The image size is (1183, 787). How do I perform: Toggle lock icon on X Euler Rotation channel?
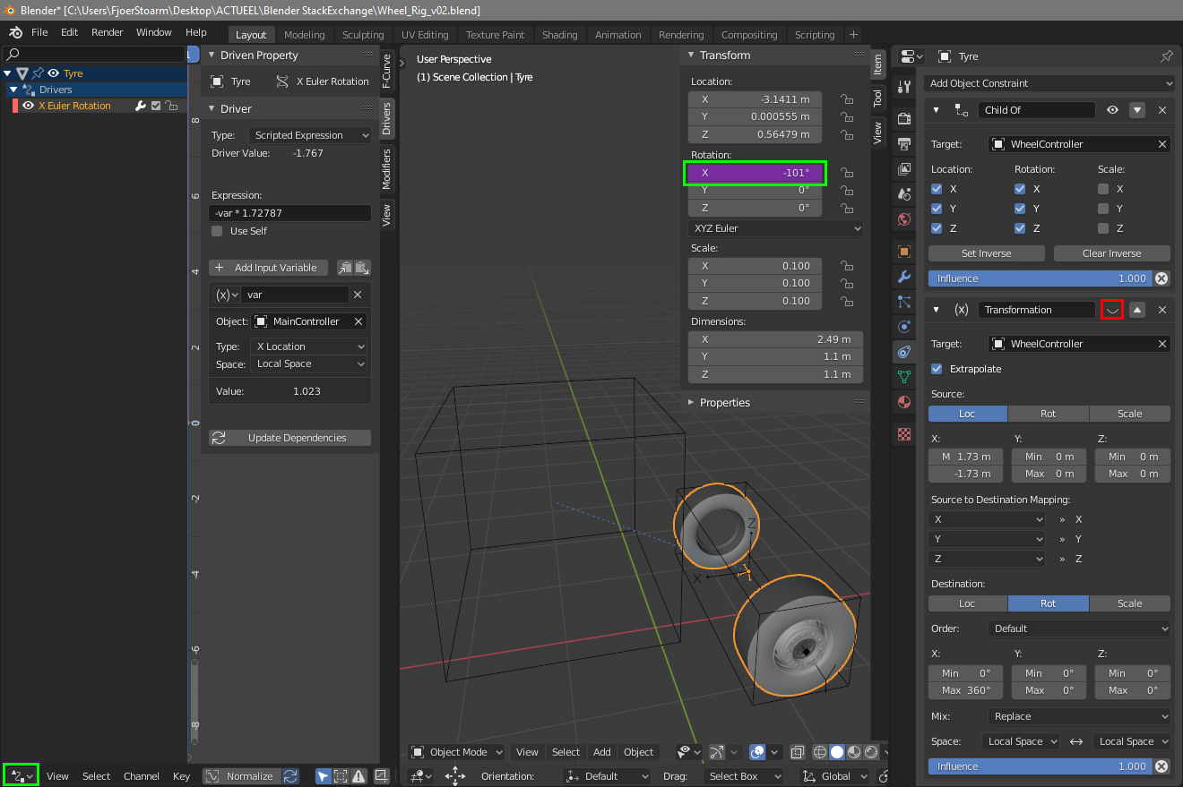tap(171, 106)
